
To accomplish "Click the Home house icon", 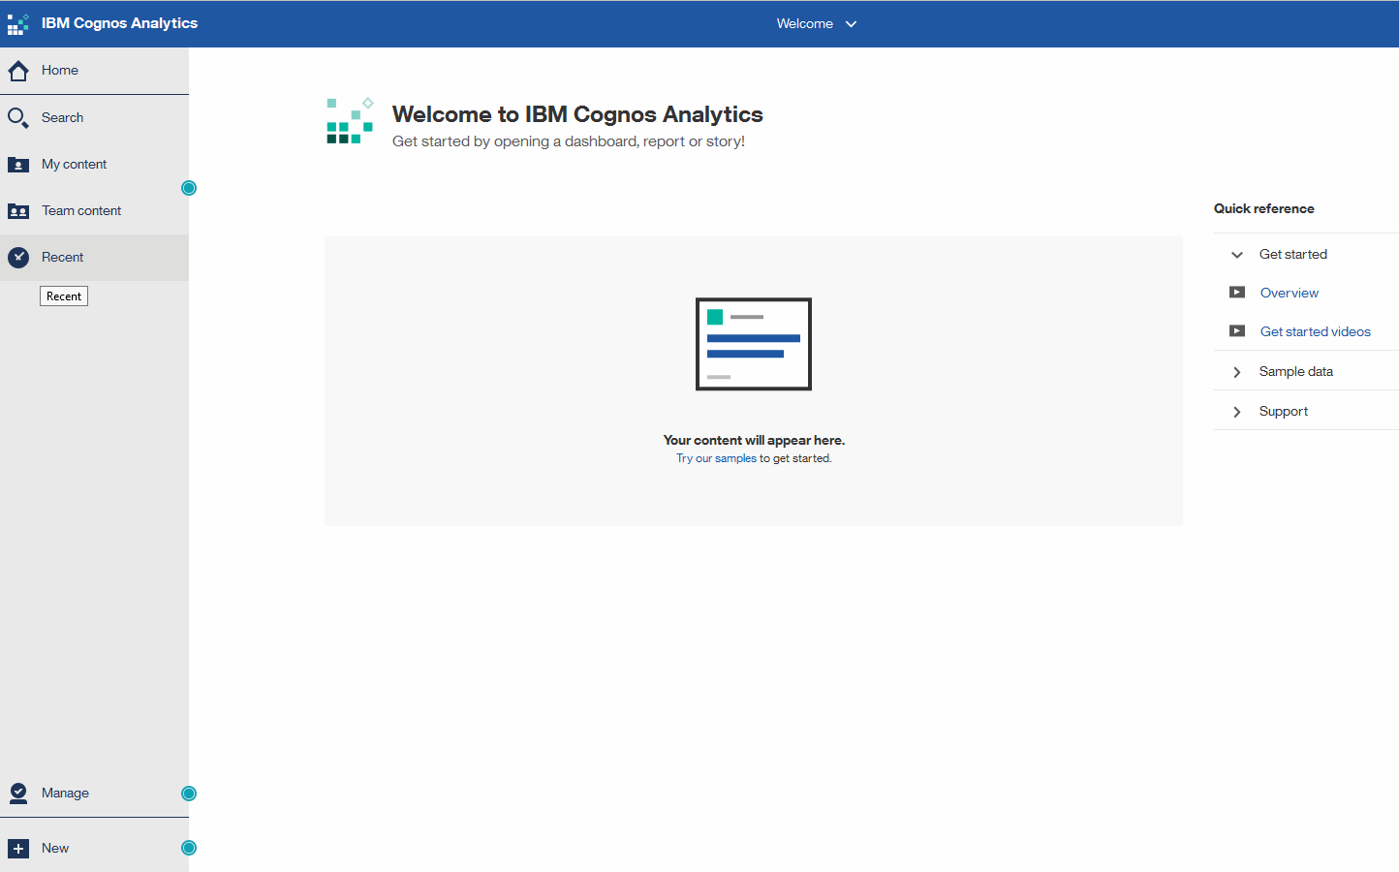I will (18, 71).
